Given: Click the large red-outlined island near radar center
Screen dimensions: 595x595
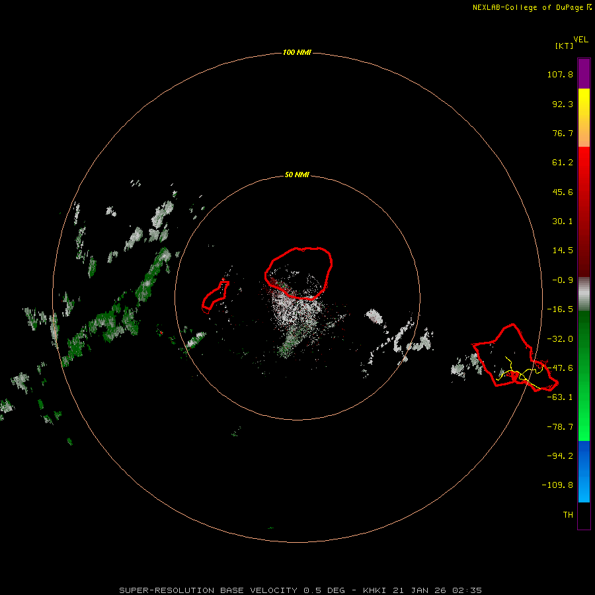Looking at the screenshot, I should click(299, 273).
